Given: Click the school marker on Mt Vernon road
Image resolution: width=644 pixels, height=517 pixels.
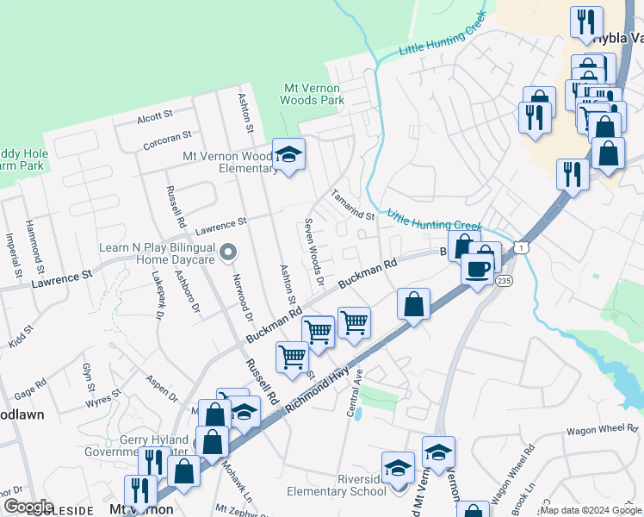Looking at the screenshot, I should [438, 452].
